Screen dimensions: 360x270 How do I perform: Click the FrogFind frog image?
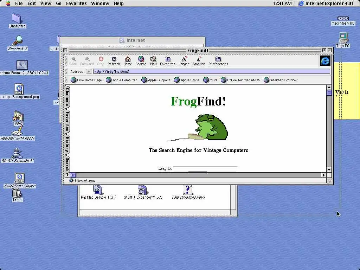(x=198, y=127)
